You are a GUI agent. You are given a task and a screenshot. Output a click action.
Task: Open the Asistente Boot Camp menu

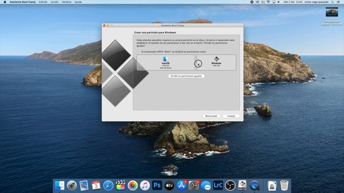pos(23,2)
